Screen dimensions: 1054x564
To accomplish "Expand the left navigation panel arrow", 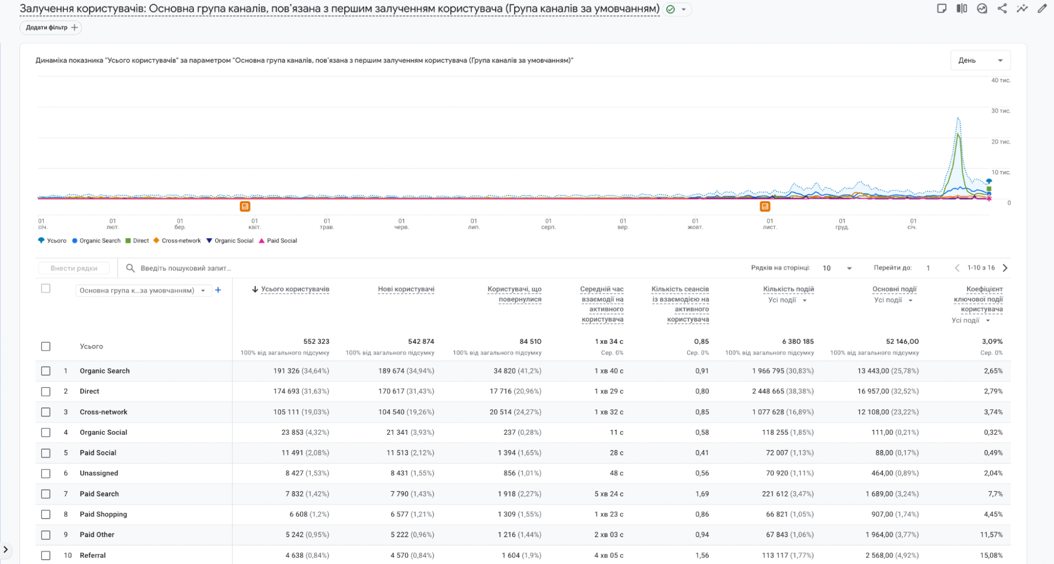I will [6, 549].
